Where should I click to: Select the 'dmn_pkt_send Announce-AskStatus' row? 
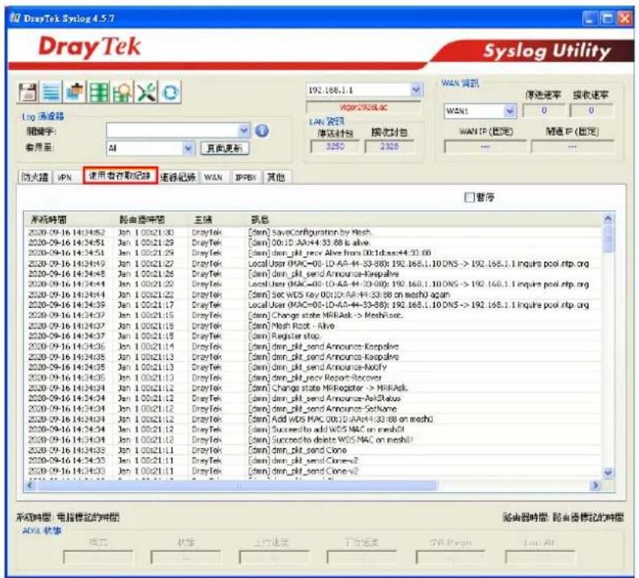(313, 398)
